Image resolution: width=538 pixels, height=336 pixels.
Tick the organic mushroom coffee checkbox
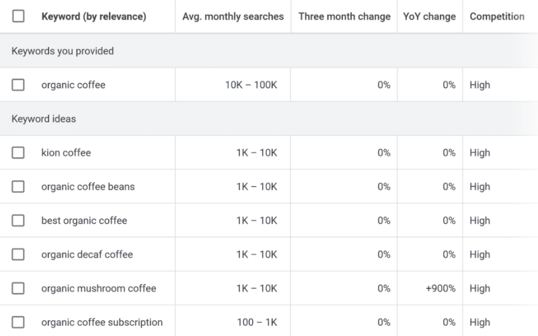tap(18, 288)
